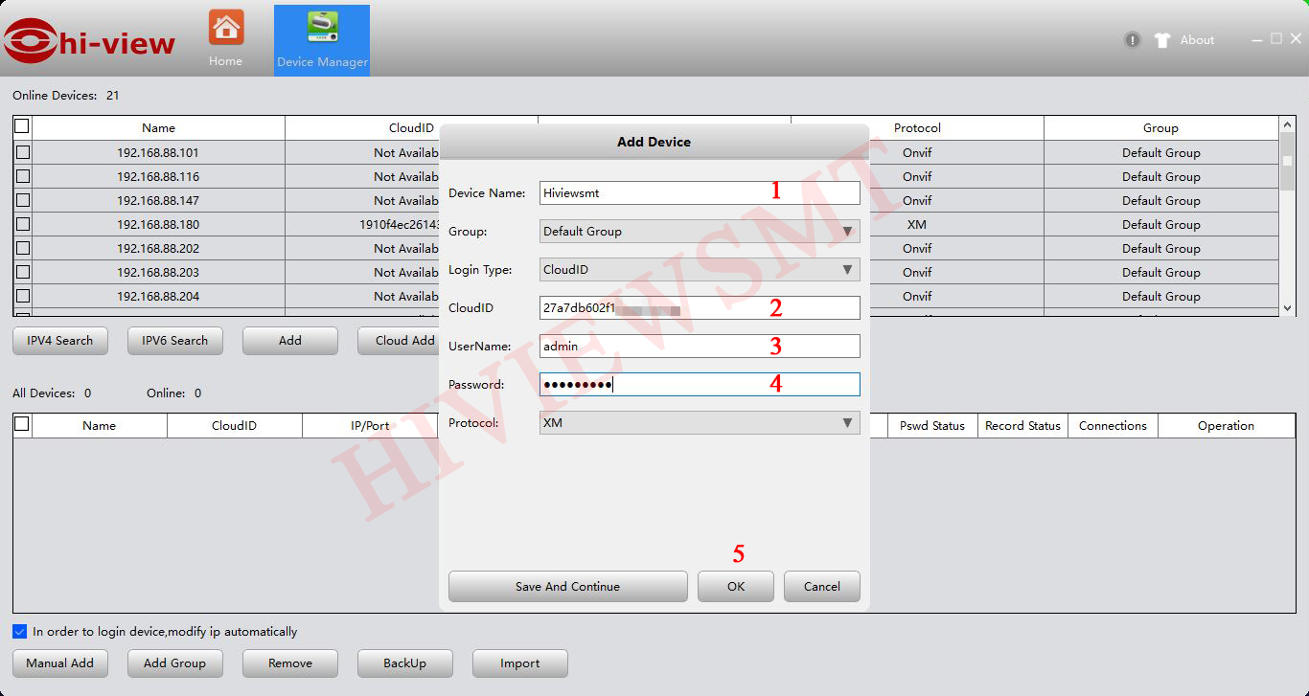Screen dimensions: 1309x696
Task: Click the alert info icon
Action: click(1133, 40)
